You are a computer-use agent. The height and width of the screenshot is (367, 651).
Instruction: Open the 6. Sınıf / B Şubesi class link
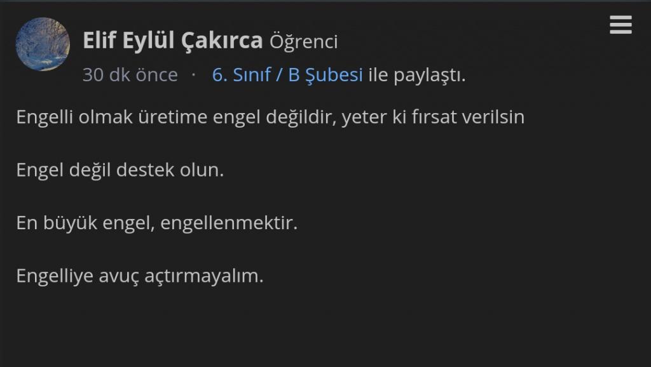tap(287, 75)
